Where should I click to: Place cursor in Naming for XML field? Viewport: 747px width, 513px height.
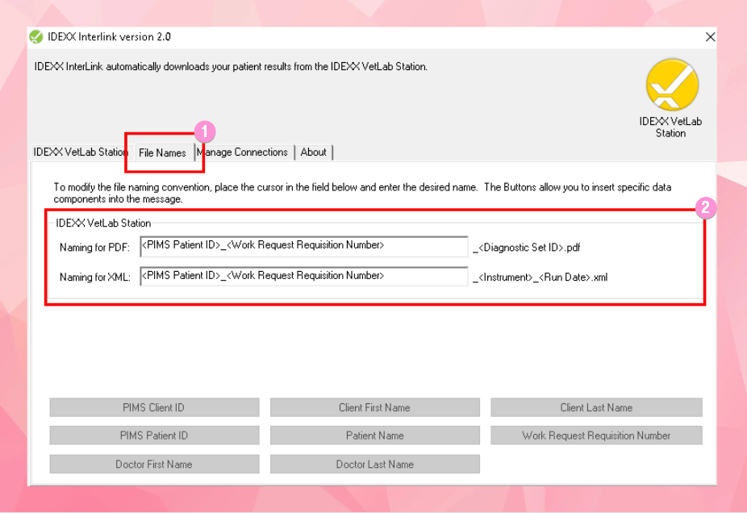304,277
